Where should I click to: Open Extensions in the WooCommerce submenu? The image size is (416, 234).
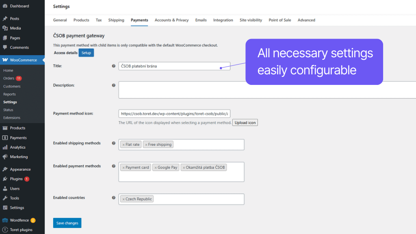[x=12, y=118]
